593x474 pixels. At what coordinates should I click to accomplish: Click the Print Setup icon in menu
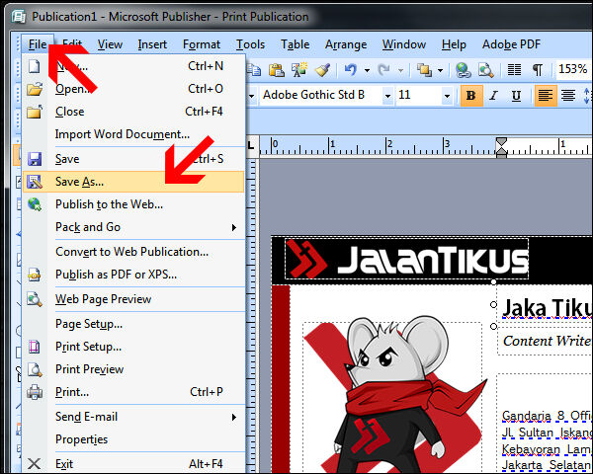[35, 347]
